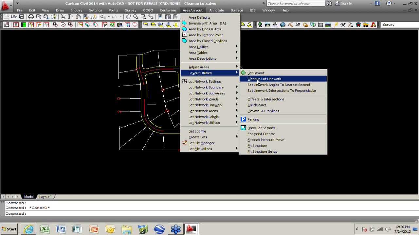The height and width of the screenshot is (235, 419).
Task: Click the Windows Start button
Action: pos(9,229)
